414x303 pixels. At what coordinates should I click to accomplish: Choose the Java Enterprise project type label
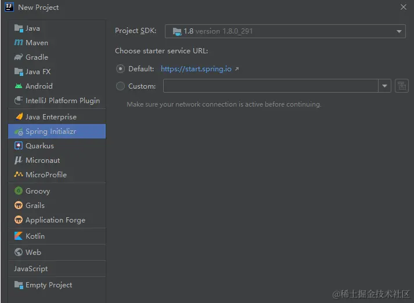(51, 116)
